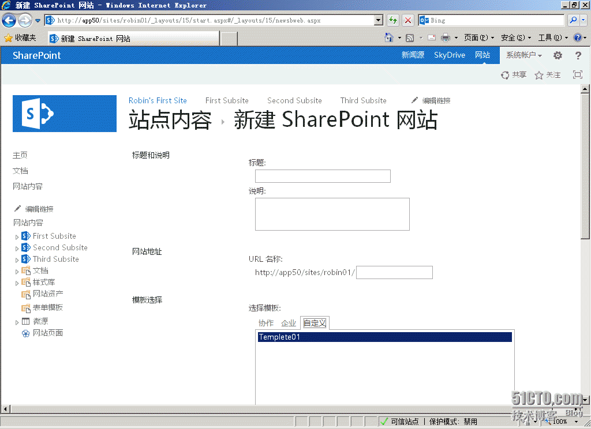Open 文档 in the left quick launch

click(20, 171)
